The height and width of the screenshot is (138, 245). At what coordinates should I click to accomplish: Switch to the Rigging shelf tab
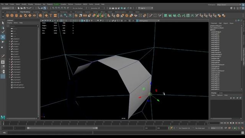click(x=45, y=12)
